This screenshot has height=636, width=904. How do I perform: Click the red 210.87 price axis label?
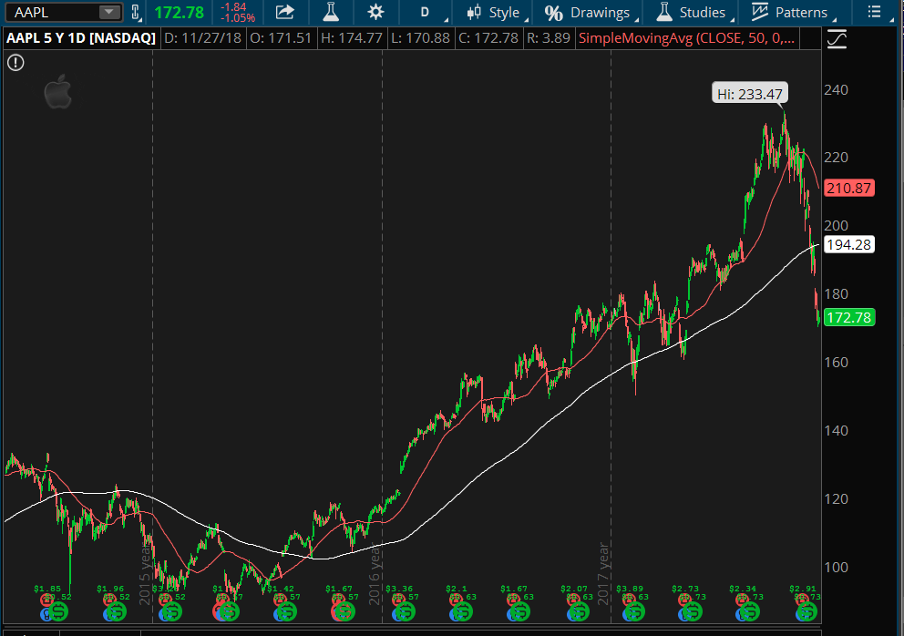pos(848,188)
